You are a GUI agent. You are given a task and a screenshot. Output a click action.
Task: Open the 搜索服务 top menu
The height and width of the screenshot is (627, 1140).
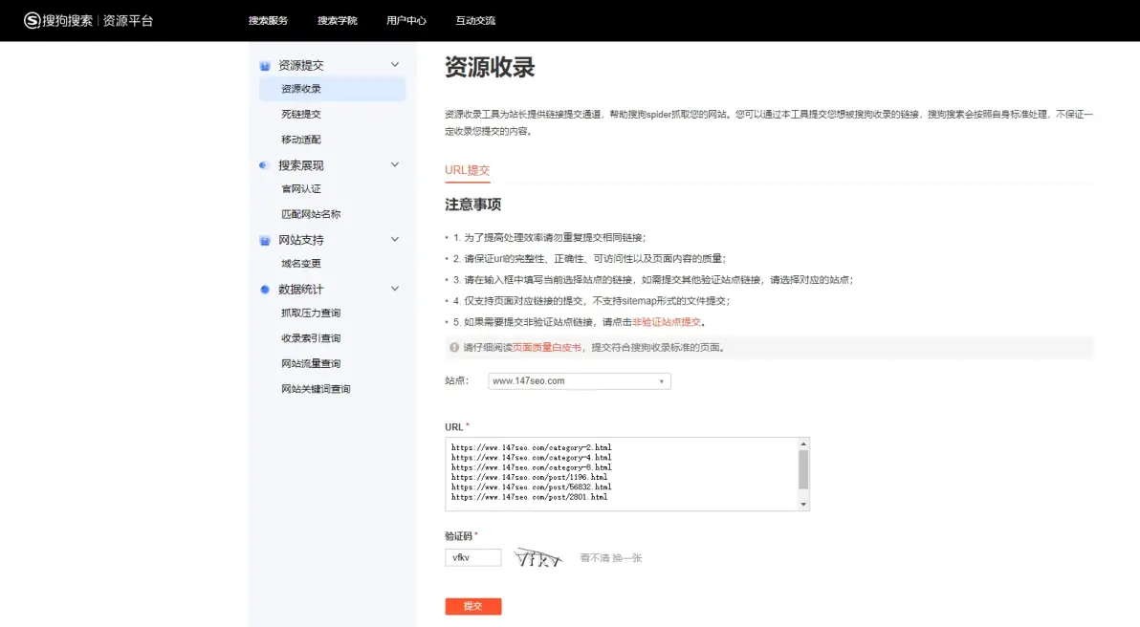coord(269,20)
